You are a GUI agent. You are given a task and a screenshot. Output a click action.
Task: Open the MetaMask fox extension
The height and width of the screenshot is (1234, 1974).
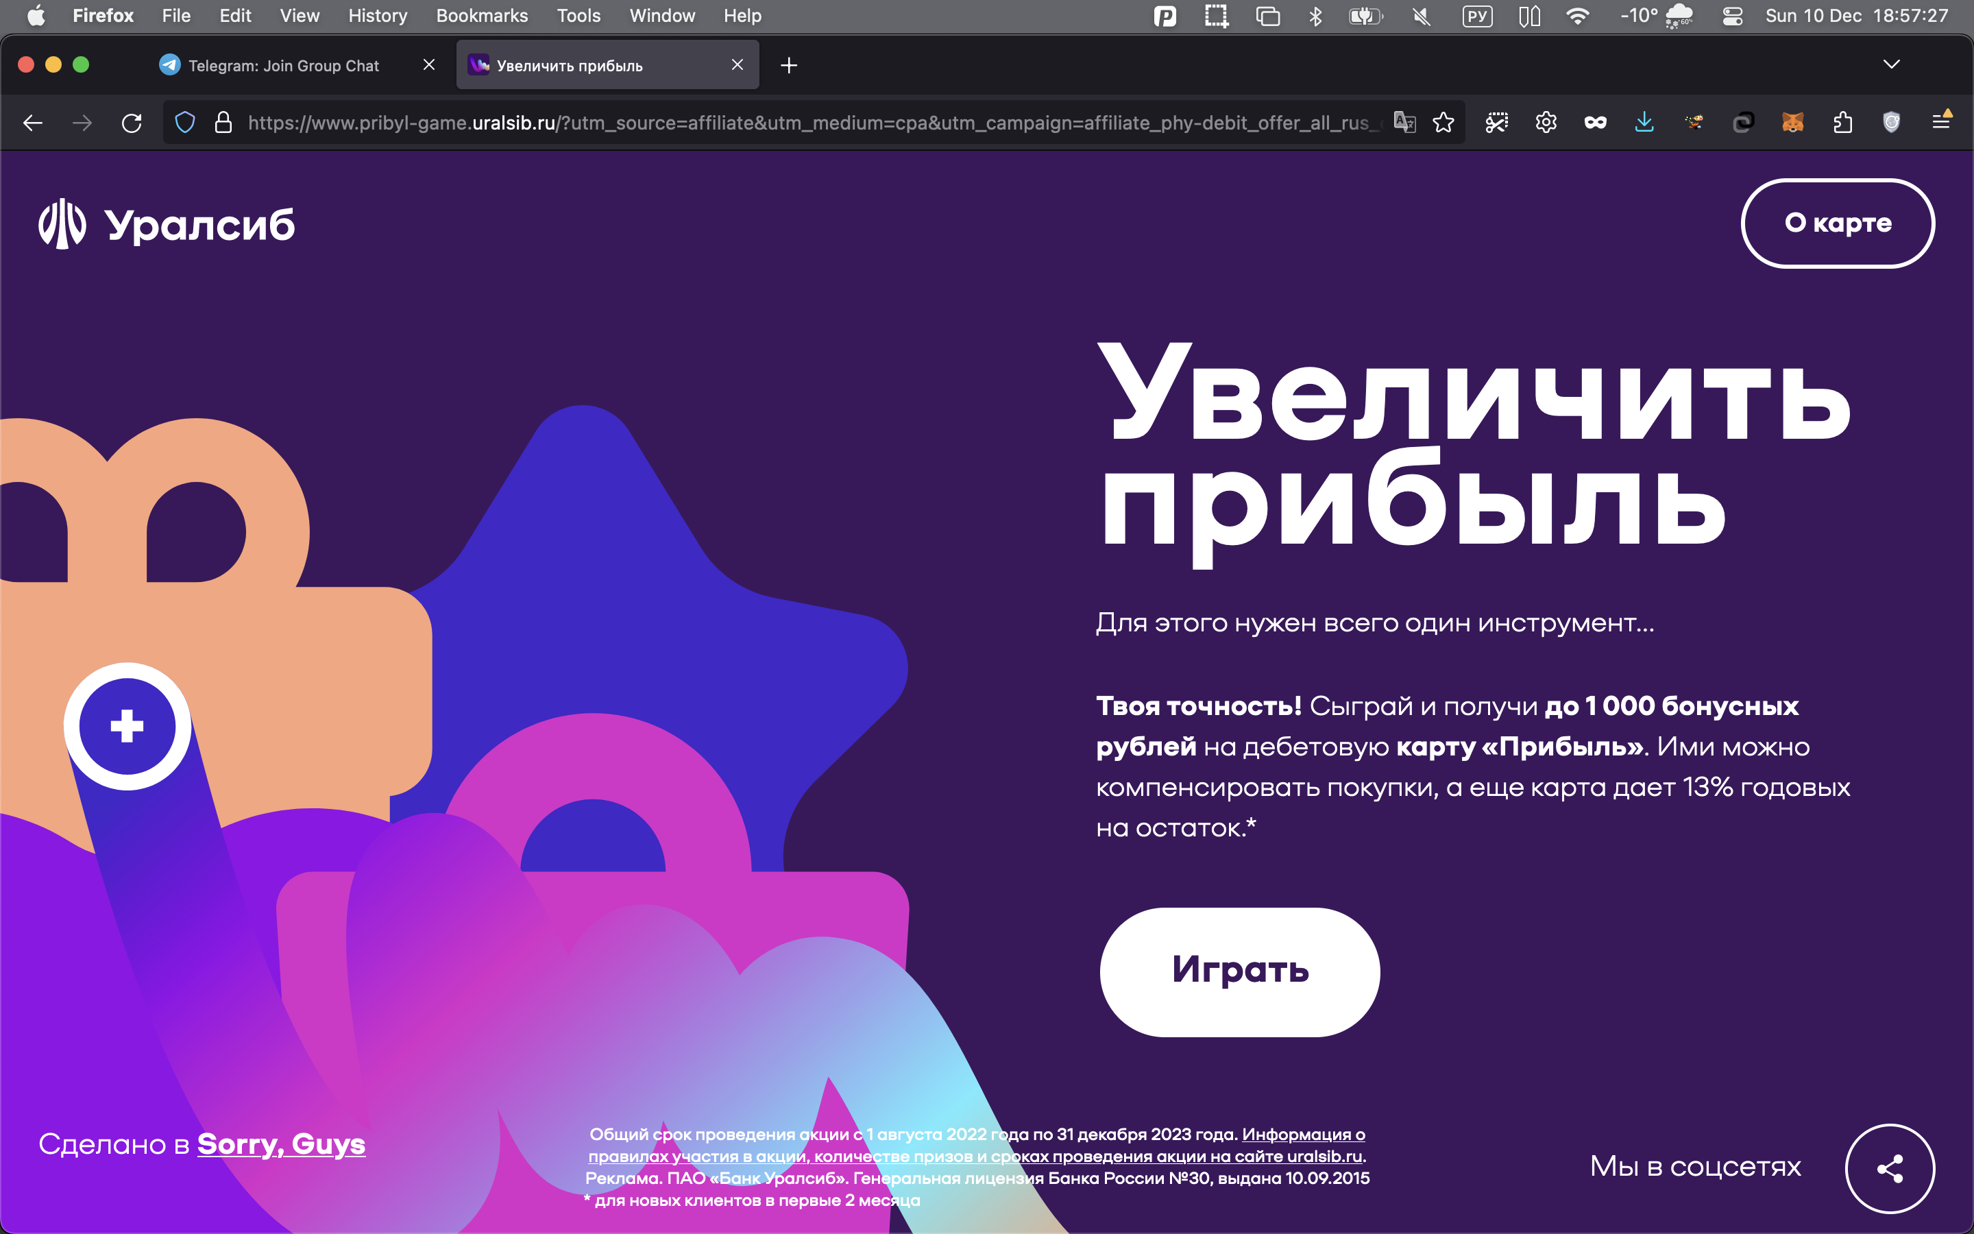[1792, 123]
